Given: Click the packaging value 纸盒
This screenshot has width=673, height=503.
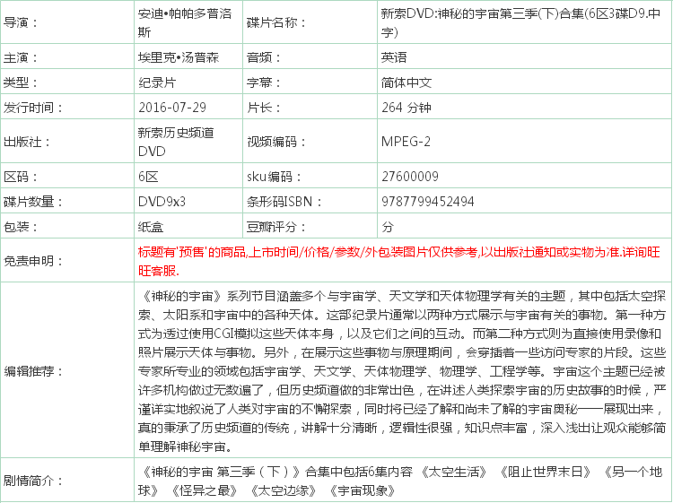Looking at the screenshot, I should (x=150, y=227).
